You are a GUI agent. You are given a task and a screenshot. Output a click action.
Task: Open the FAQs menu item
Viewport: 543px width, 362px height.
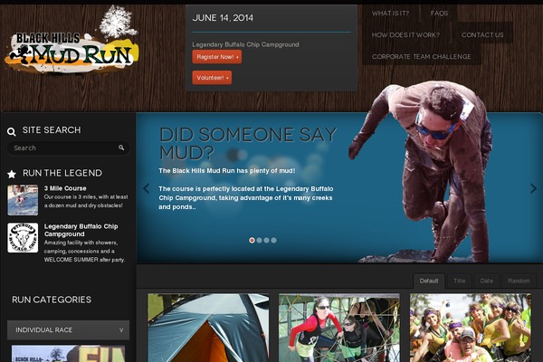[x=439, y=14]
